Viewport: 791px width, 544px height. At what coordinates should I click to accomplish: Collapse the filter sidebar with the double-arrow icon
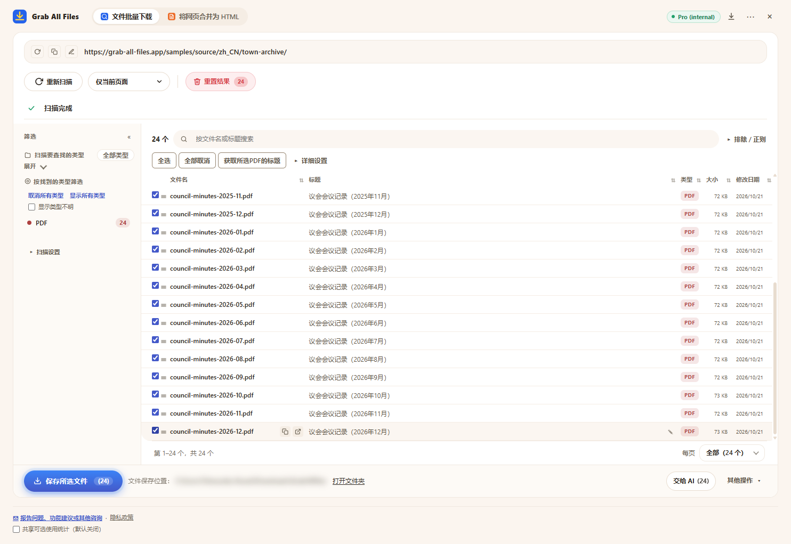(x=129, y=137)
